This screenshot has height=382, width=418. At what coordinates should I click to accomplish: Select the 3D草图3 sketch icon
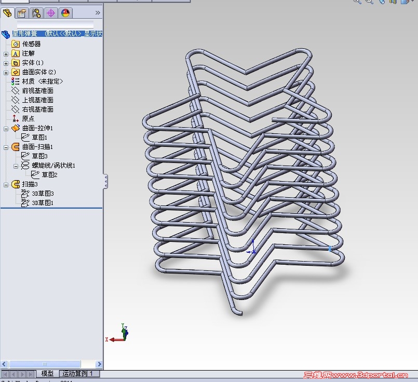point(25,194)
